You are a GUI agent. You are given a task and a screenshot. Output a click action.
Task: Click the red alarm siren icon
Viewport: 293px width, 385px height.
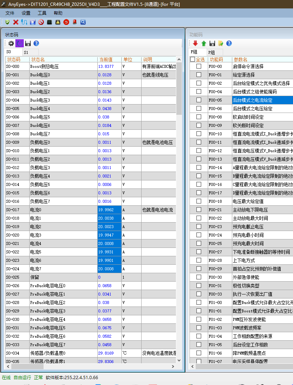pos(75,22)
